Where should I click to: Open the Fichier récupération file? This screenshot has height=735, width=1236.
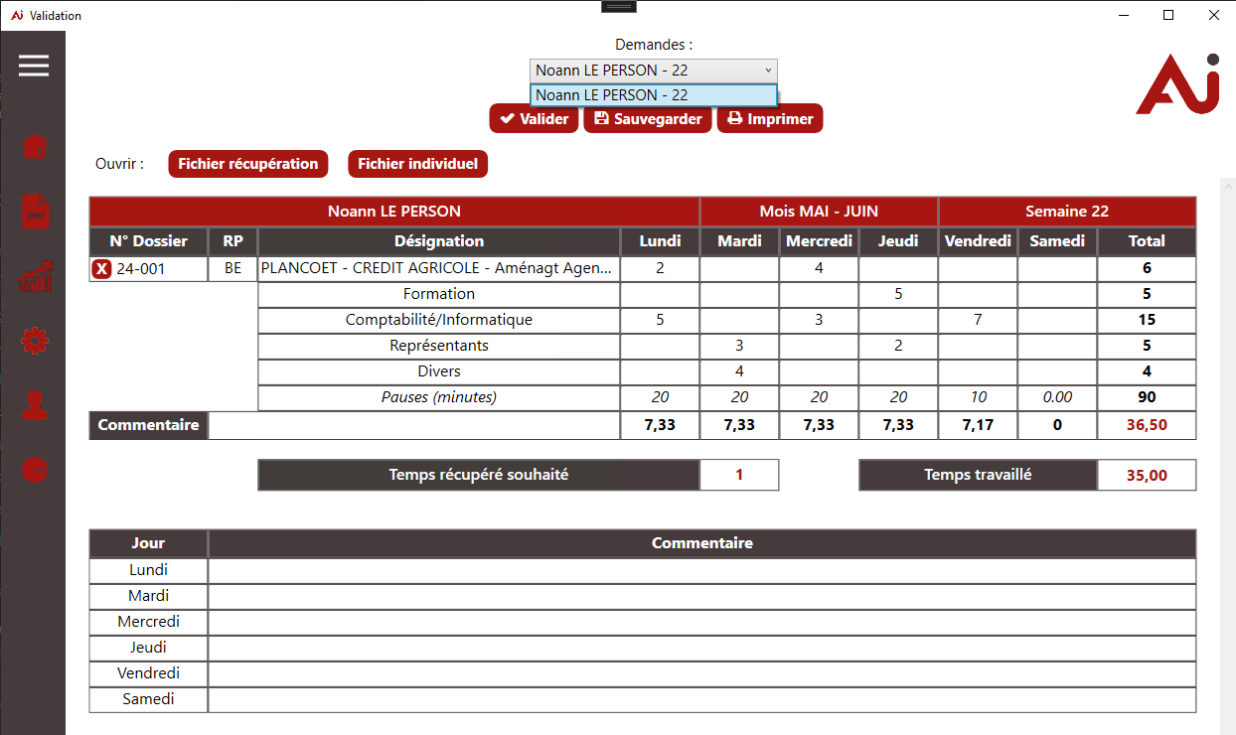[247, 164]
